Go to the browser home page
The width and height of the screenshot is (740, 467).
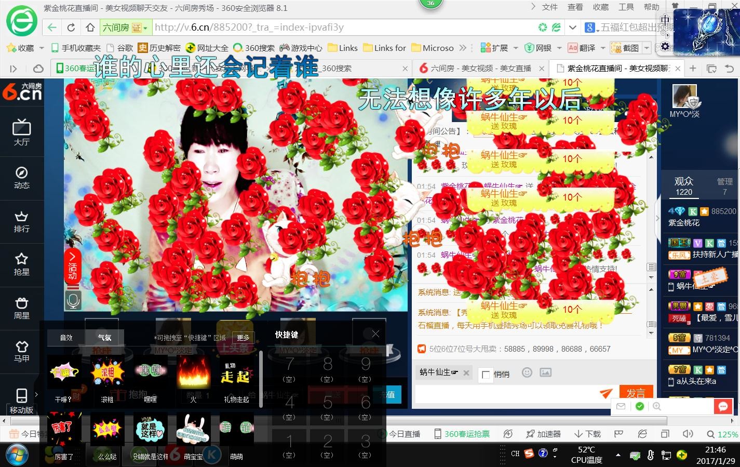tap(90, 27)
